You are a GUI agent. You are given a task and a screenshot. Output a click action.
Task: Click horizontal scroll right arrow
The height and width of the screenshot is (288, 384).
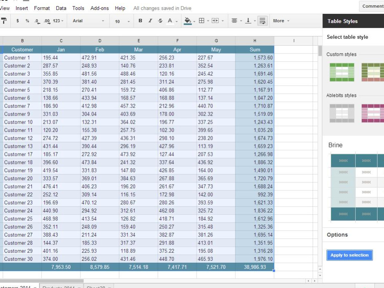(314, 281)
